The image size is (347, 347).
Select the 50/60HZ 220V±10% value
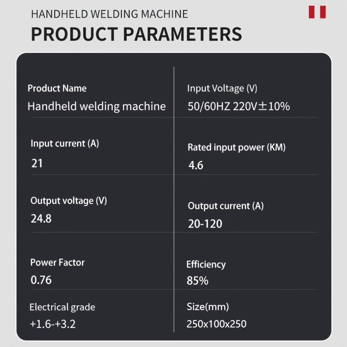tap(239, 106)
